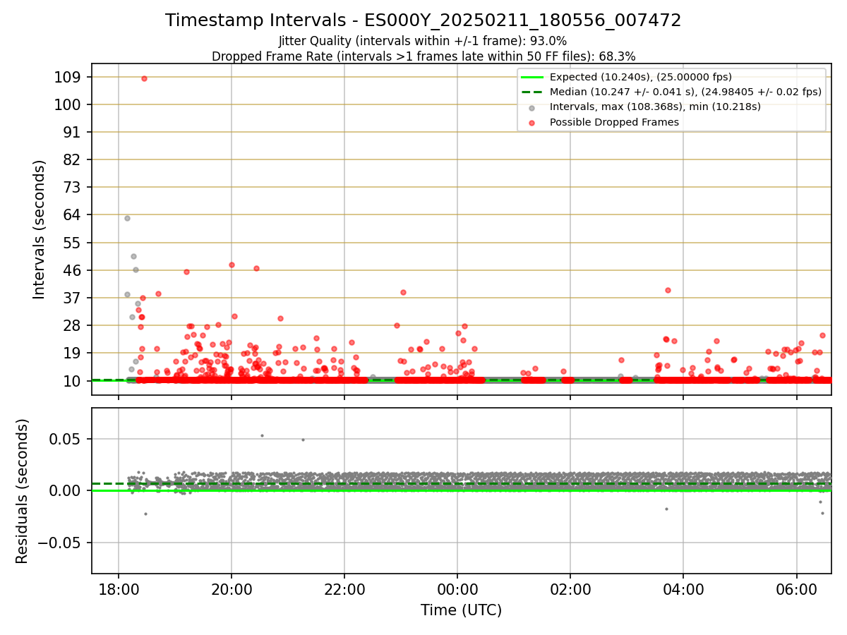The image size is (847, 635).
Task: Click the gray interval point near 64 seconds
Action: tap(127, 218)
